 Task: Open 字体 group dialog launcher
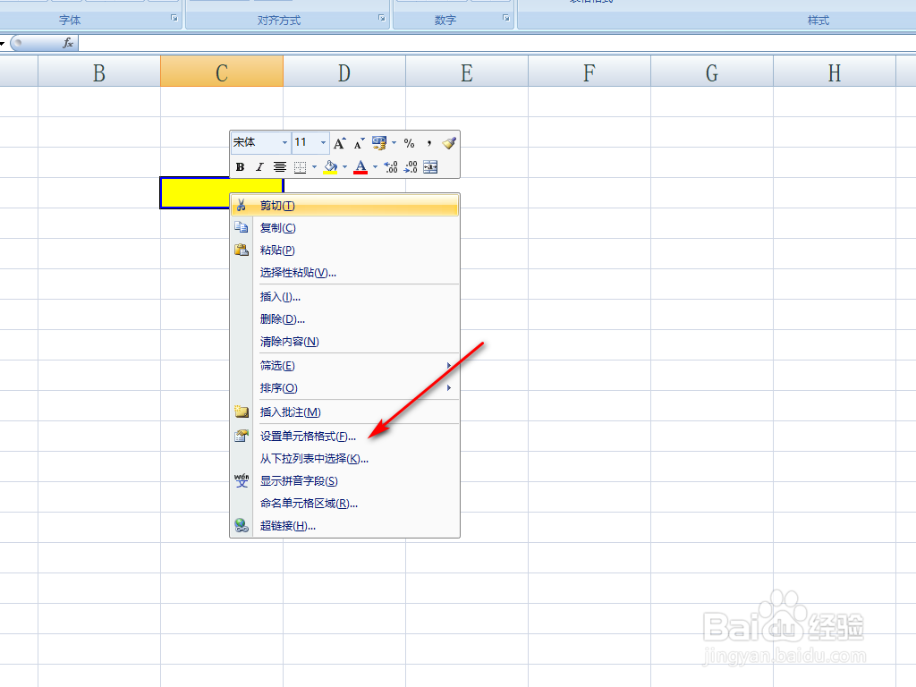coord(174,18)
